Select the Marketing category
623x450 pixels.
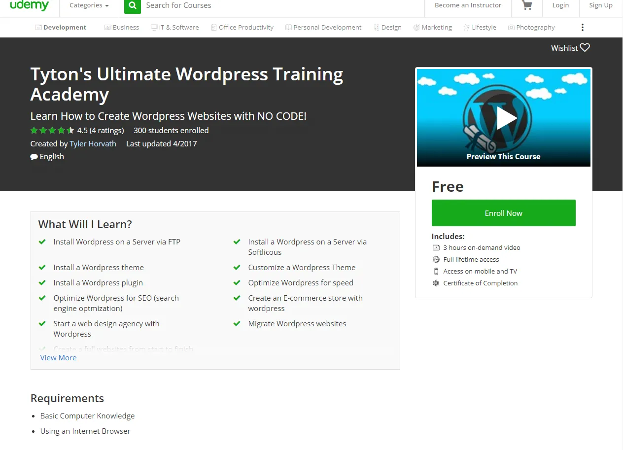coord(432,28)
